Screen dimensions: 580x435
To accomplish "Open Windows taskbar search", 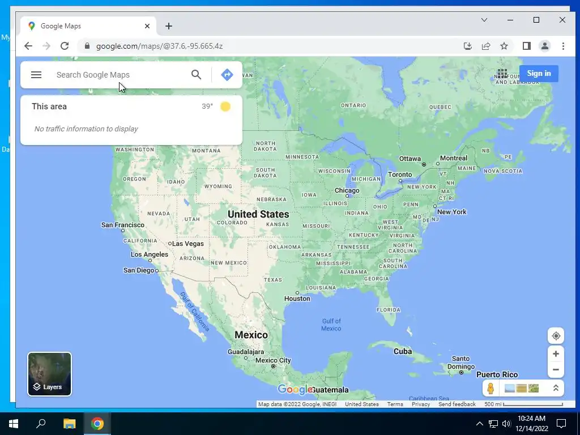I will pyautogui.click(x=41, y=424).
